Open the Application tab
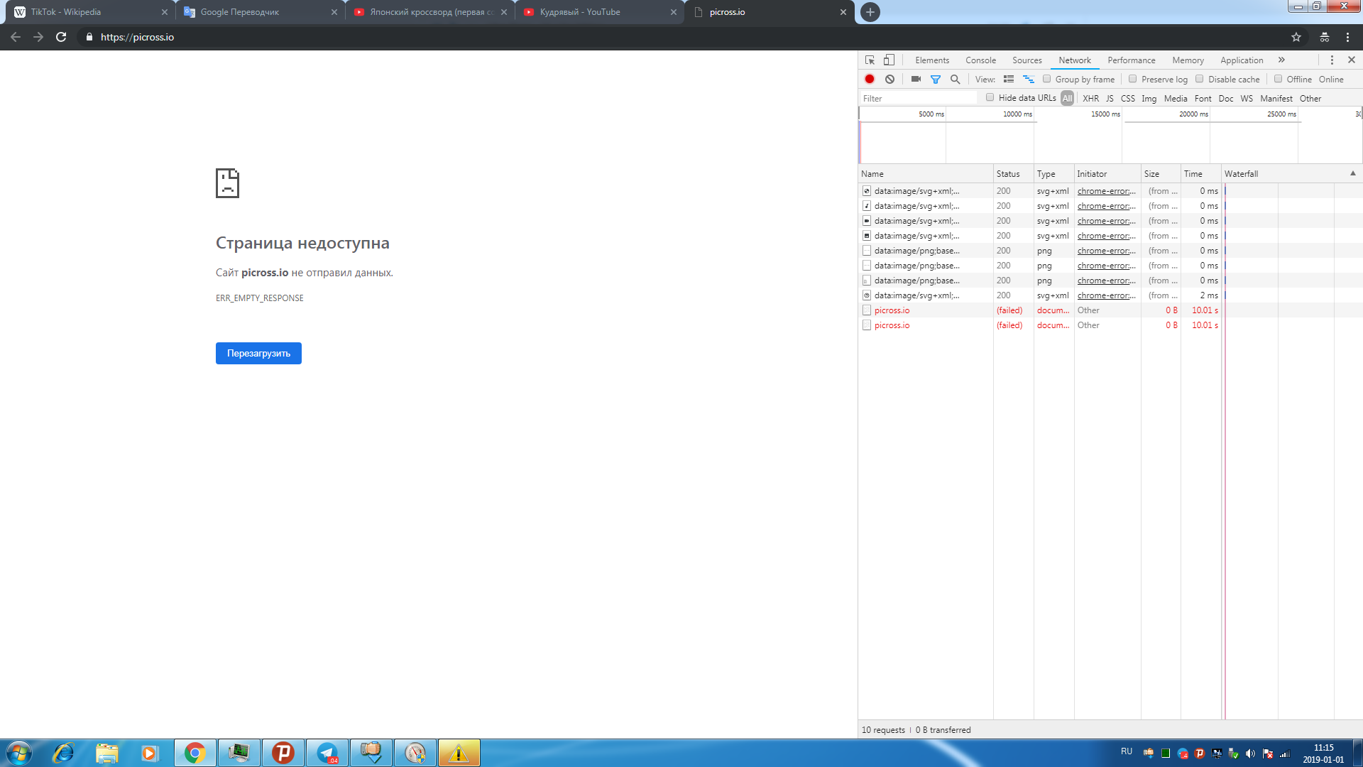 click(x=1242, y=60)
